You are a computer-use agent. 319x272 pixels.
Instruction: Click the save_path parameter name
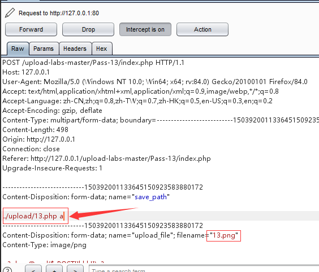(151, 197)
